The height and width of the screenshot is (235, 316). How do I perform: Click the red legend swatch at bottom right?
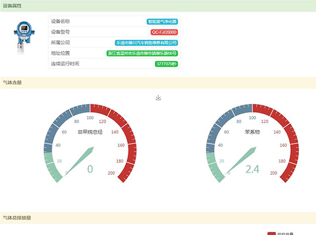271,233
